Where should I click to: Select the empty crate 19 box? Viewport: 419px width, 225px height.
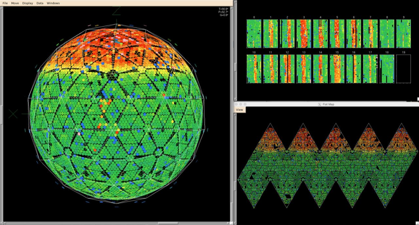click(403, 69)
